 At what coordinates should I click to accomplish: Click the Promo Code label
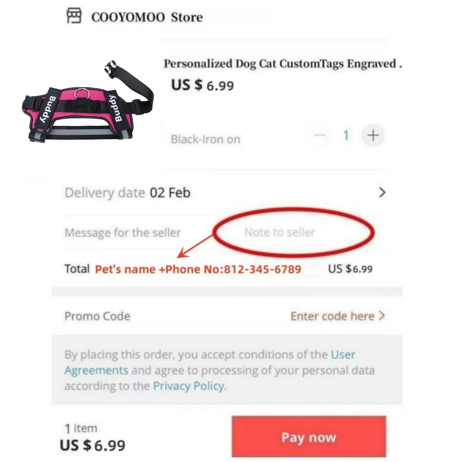[x=97, y=316]
